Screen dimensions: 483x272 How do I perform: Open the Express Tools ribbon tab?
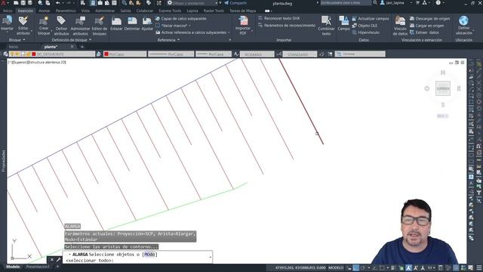click(x=170, y=11)
